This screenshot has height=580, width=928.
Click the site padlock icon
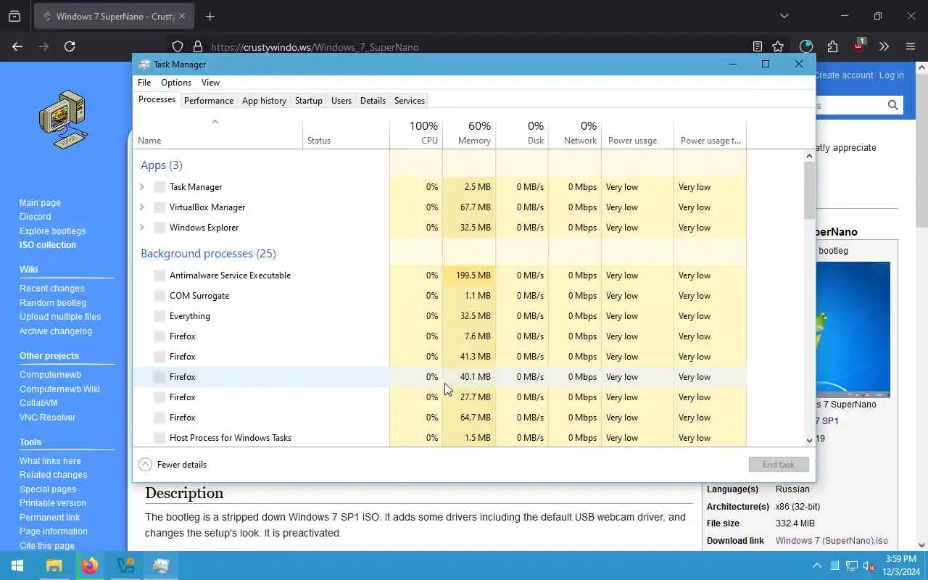tap(197, 47)
